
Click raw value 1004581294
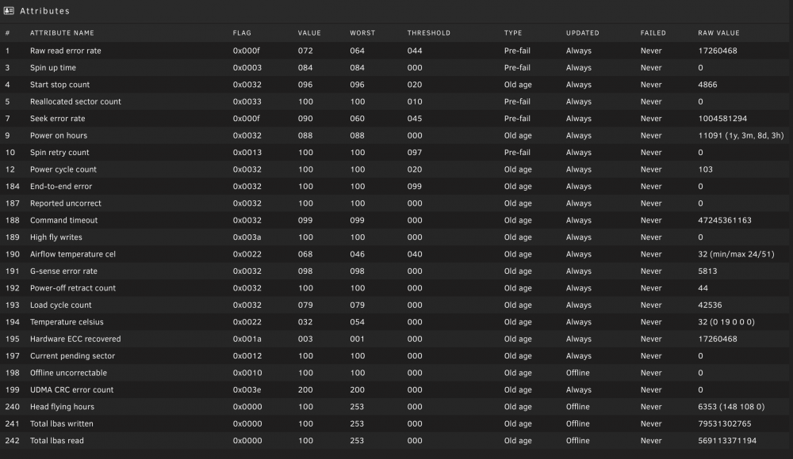click(722, 118)
